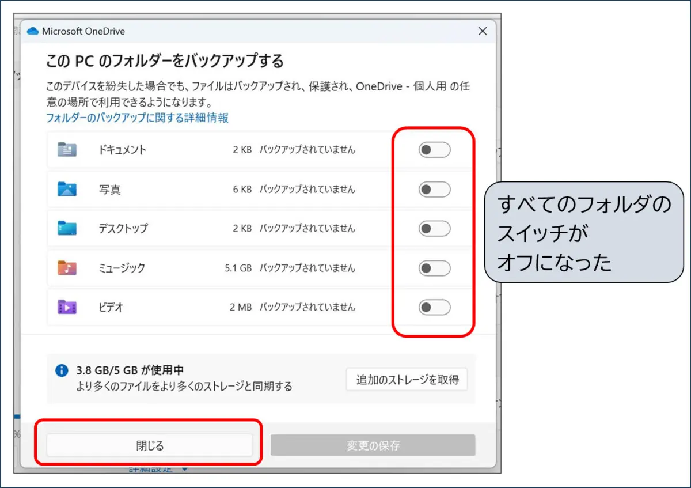Enable backup for ドキュメント
The height and width of the screenshot is (488, 691).
click(x=434, y=150)
